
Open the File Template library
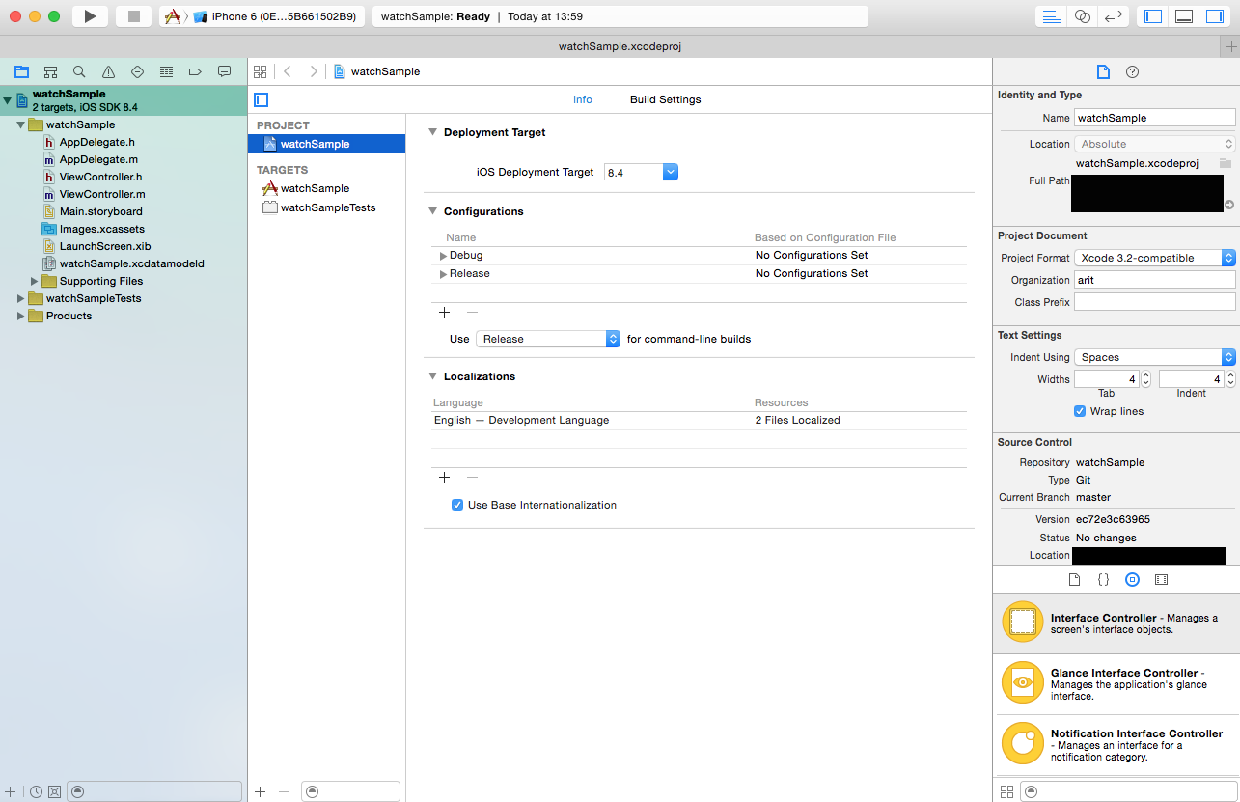[1074, 580]
